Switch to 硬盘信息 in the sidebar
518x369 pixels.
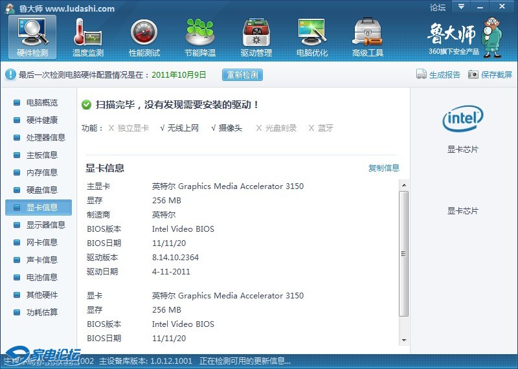tap(41, 190)
